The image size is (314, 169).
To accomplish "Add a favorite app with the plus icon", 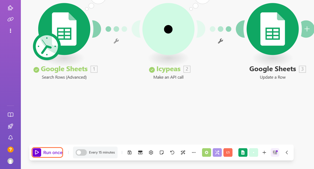I will [x=264, y=152].
